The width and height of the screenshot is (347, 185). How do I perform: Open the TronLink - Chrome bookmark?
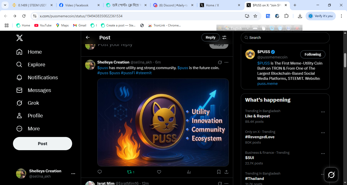[164, 25]
